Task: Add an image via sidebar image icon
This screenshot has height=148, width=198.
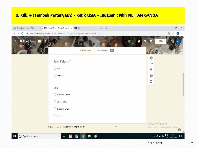Action: pos(151,70)
